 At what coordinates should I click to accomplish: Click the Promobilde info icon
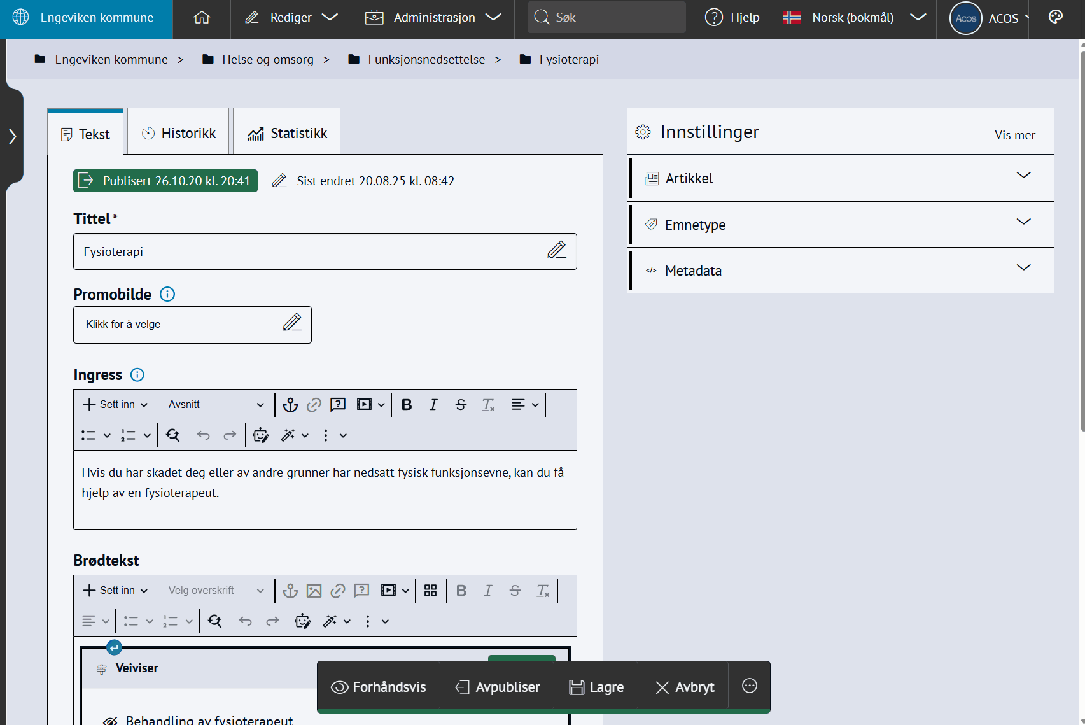pyautogui.click(x=167, y=294)
